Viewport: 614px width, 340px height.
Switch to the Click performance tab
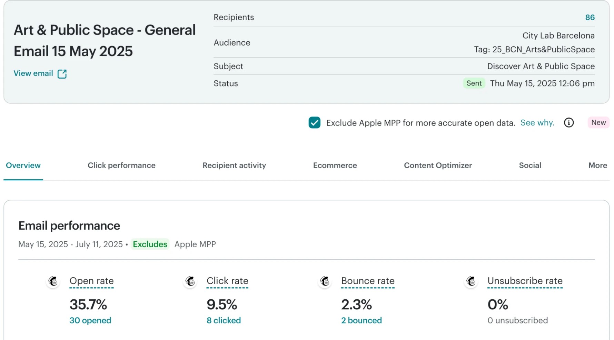click(121, 166)
